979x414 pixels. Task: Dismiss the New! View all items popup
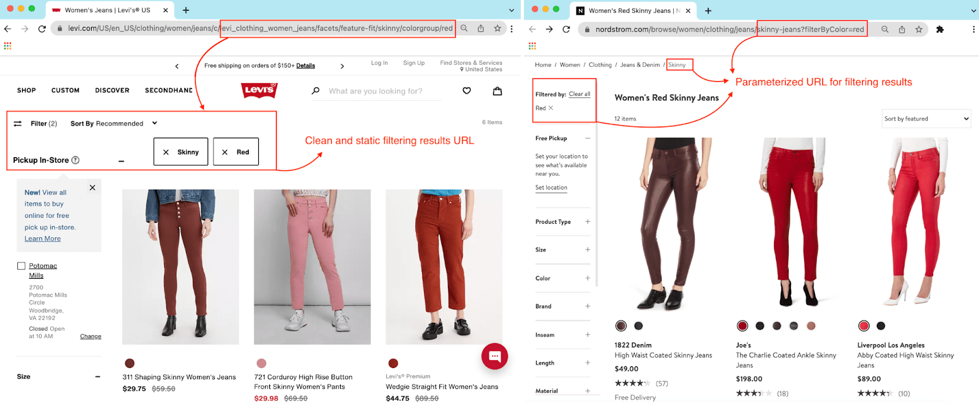[92, 188]
